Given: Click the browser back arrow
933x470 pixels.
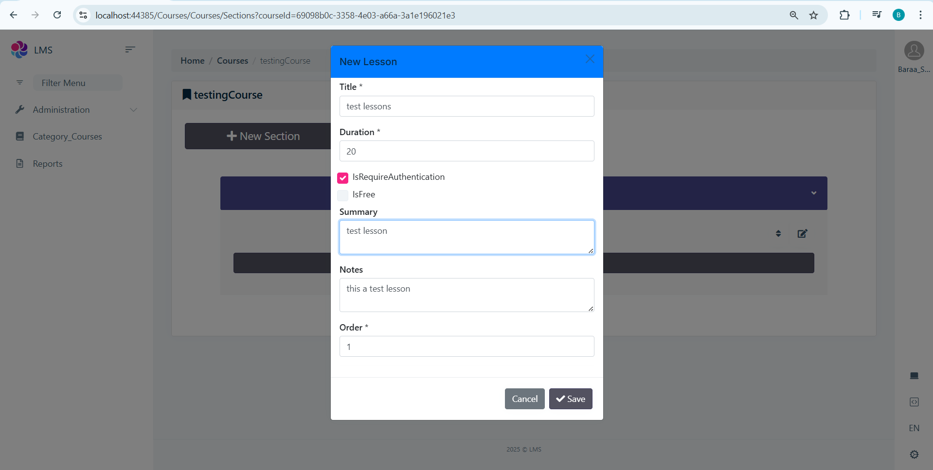Looking at the screenshot, I should coord(14,15).
